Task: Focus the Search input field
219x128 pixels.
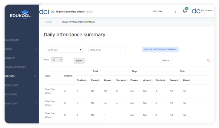Action: point(191,60)
